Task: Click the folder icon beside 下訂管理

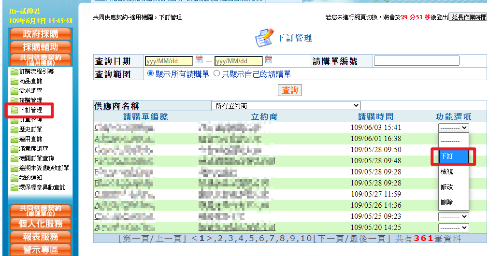Action: tap(14, 110)
